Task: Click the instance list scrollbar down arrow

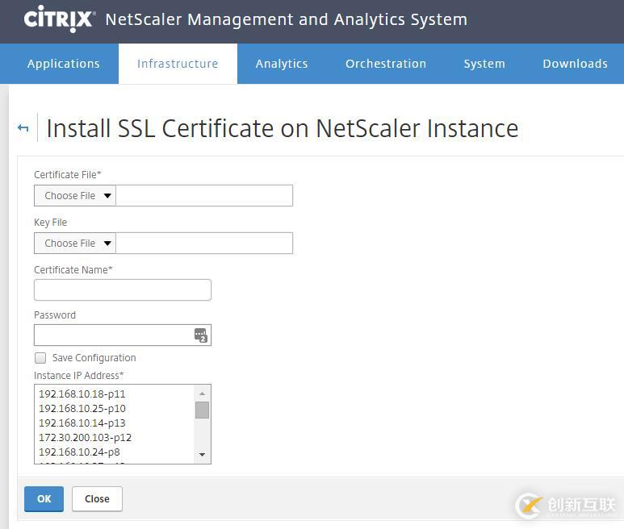Action: 202,454
